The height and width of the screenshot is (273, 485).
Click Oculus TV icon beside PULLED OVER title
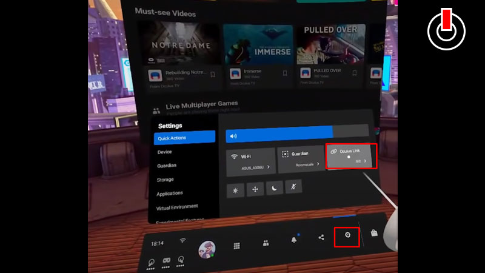[x=306, y=73]
